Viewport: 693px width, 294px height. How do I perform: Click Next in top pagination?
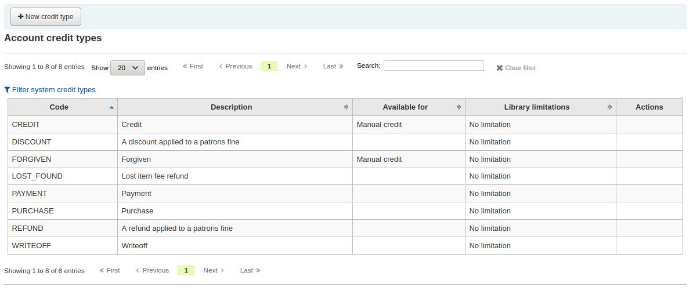tap(297, 66)
